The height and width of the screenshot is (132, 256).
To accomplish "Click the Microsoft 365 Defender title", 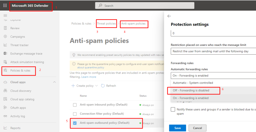I will [x=30, y=5].
